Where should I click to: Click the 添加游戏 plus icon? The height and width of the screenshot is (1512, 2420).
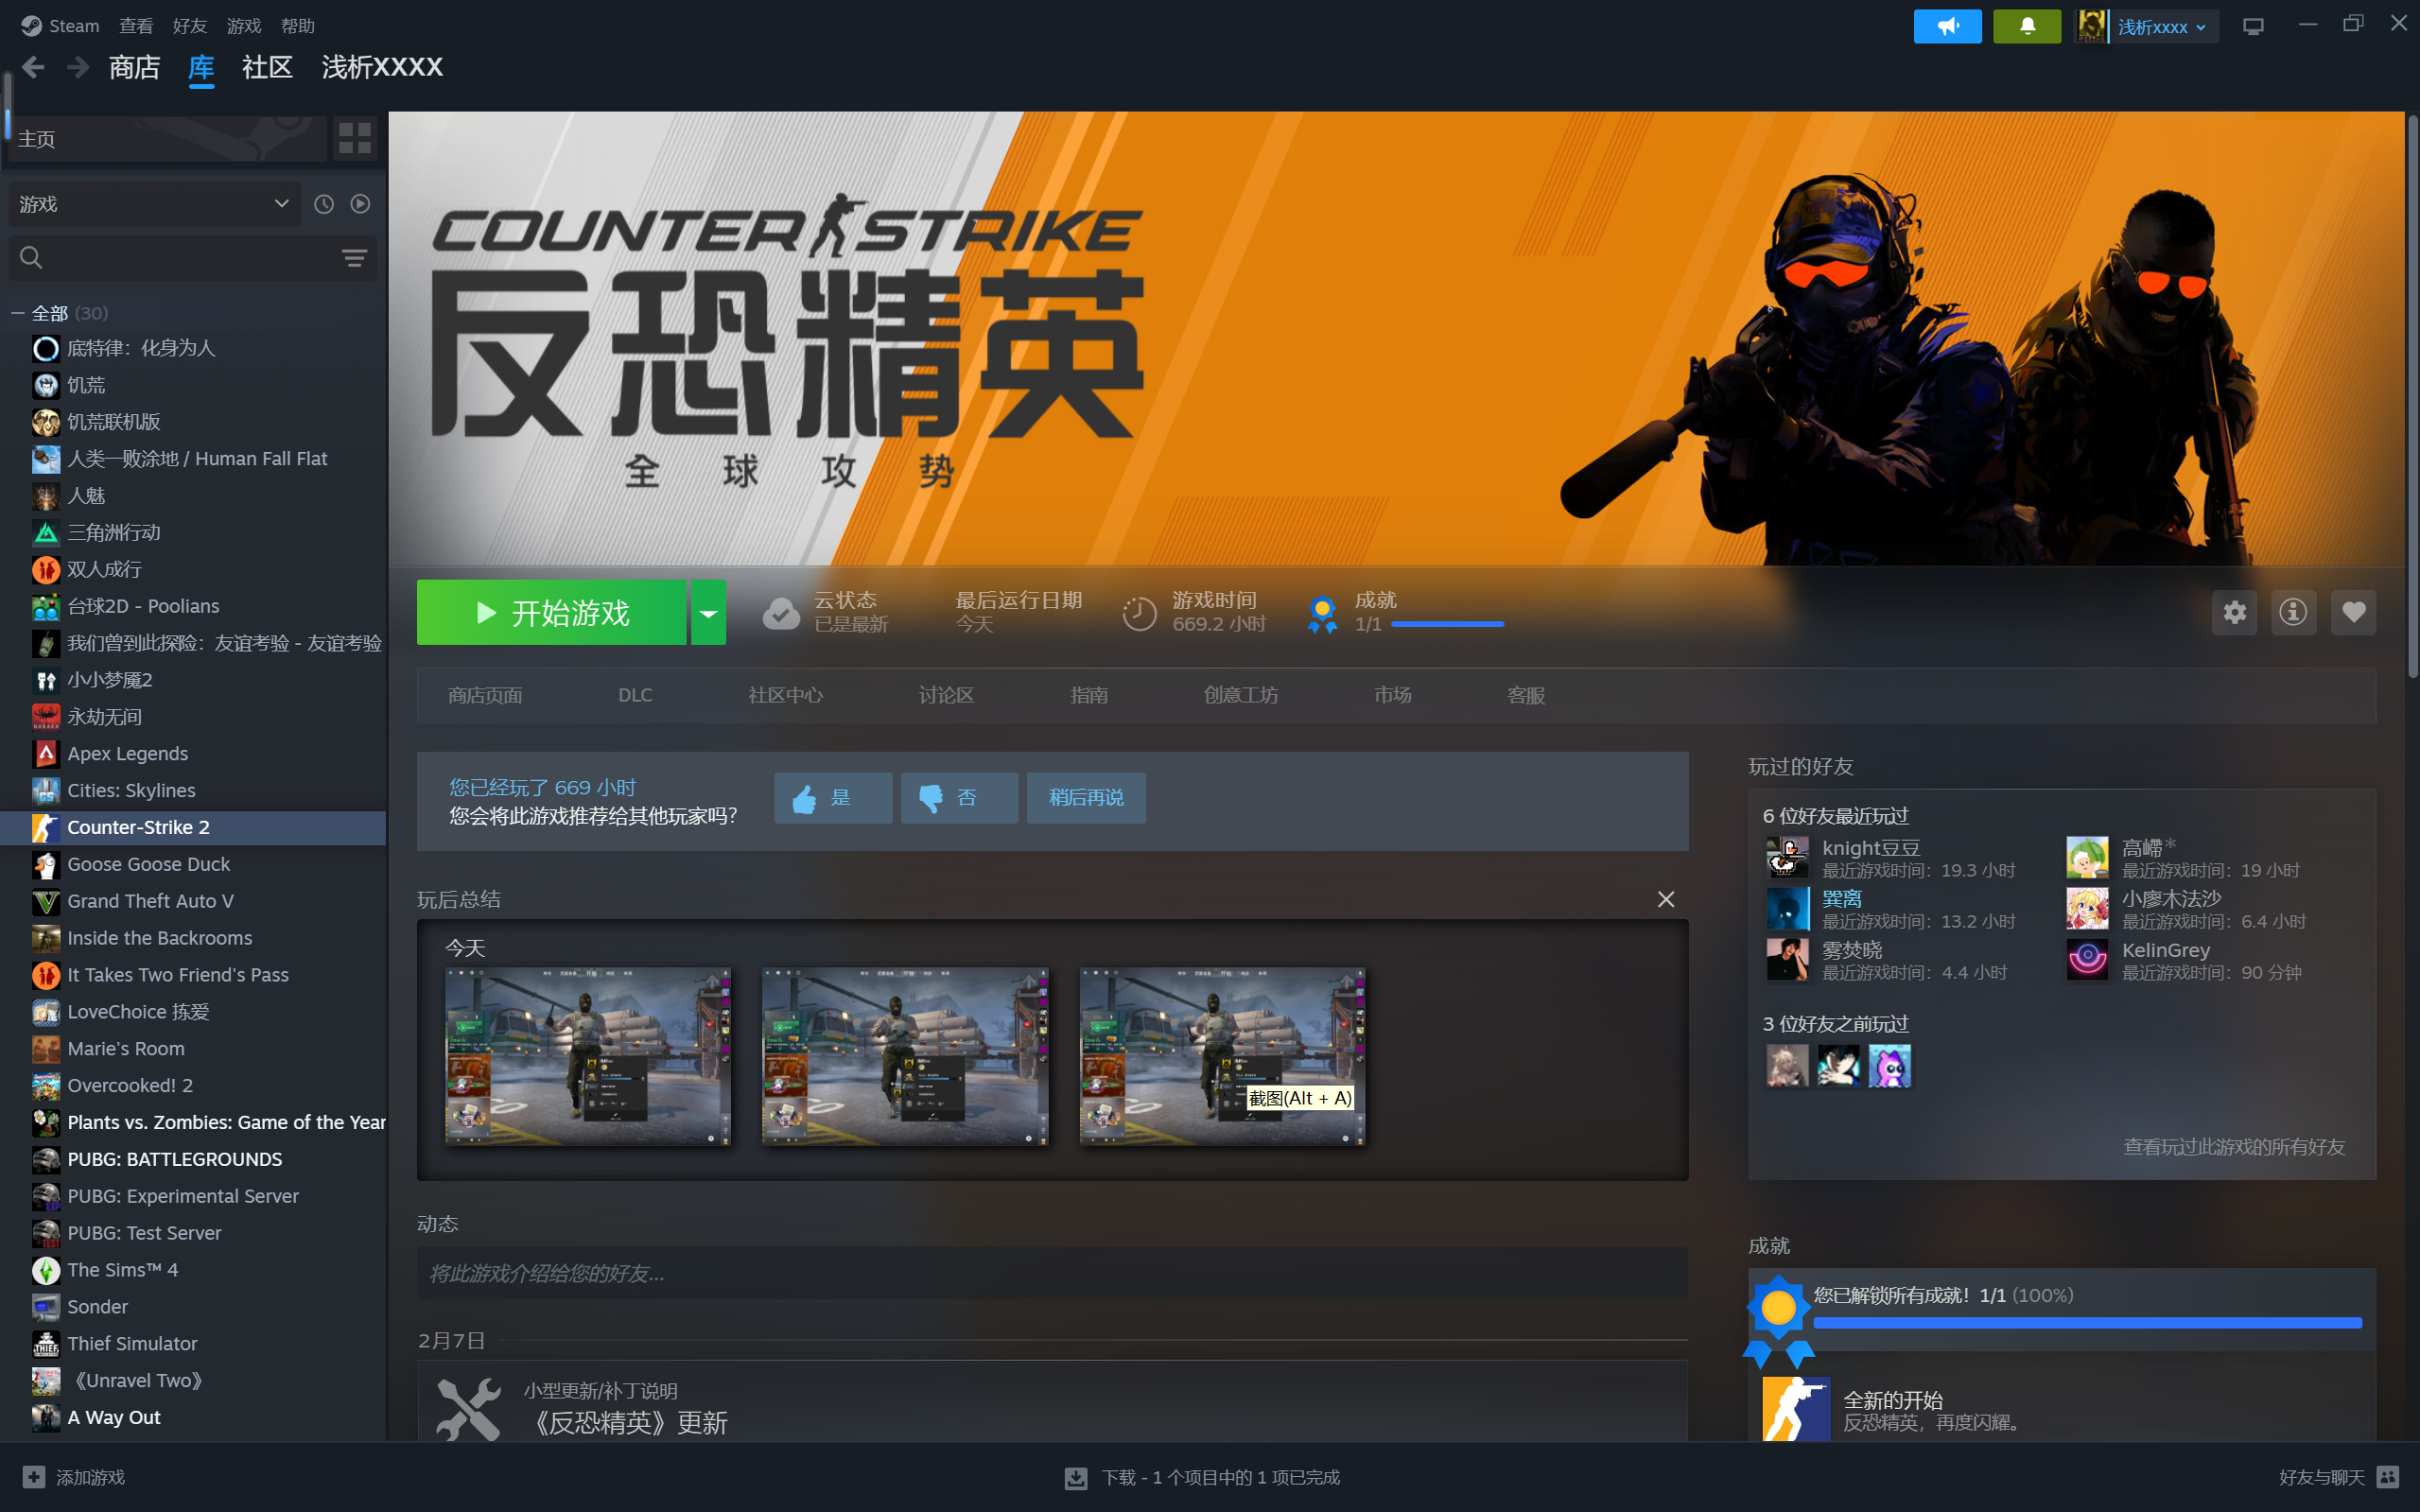coord(34,1477)
